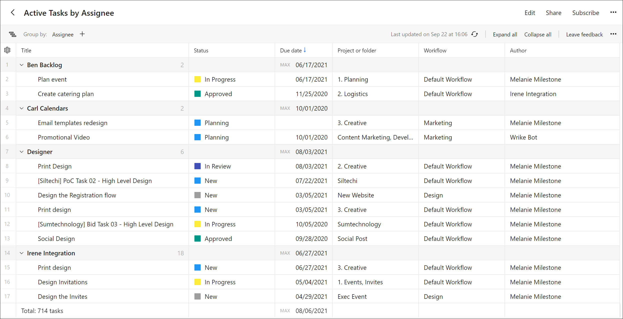The width and height of the screenshot is (623, 319).
Task: Collapse the Irene Integration group
Action: click(22, 253)
